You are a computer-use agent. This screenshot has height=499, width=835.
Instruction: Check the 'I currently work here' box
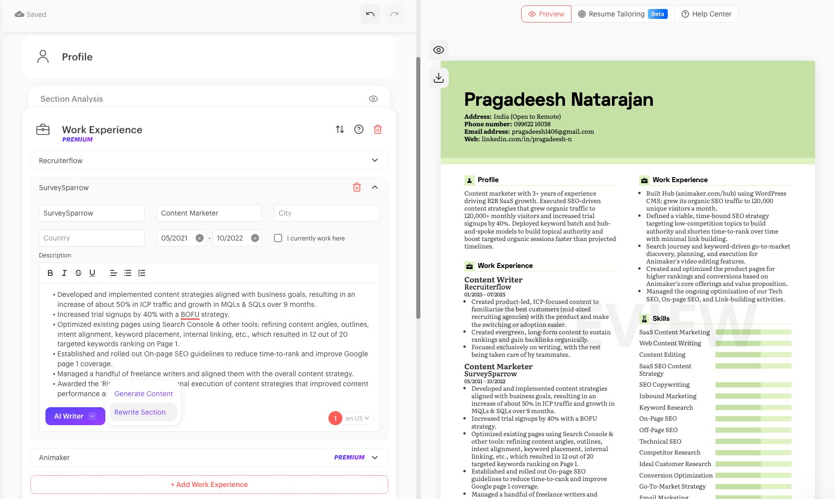278,238
